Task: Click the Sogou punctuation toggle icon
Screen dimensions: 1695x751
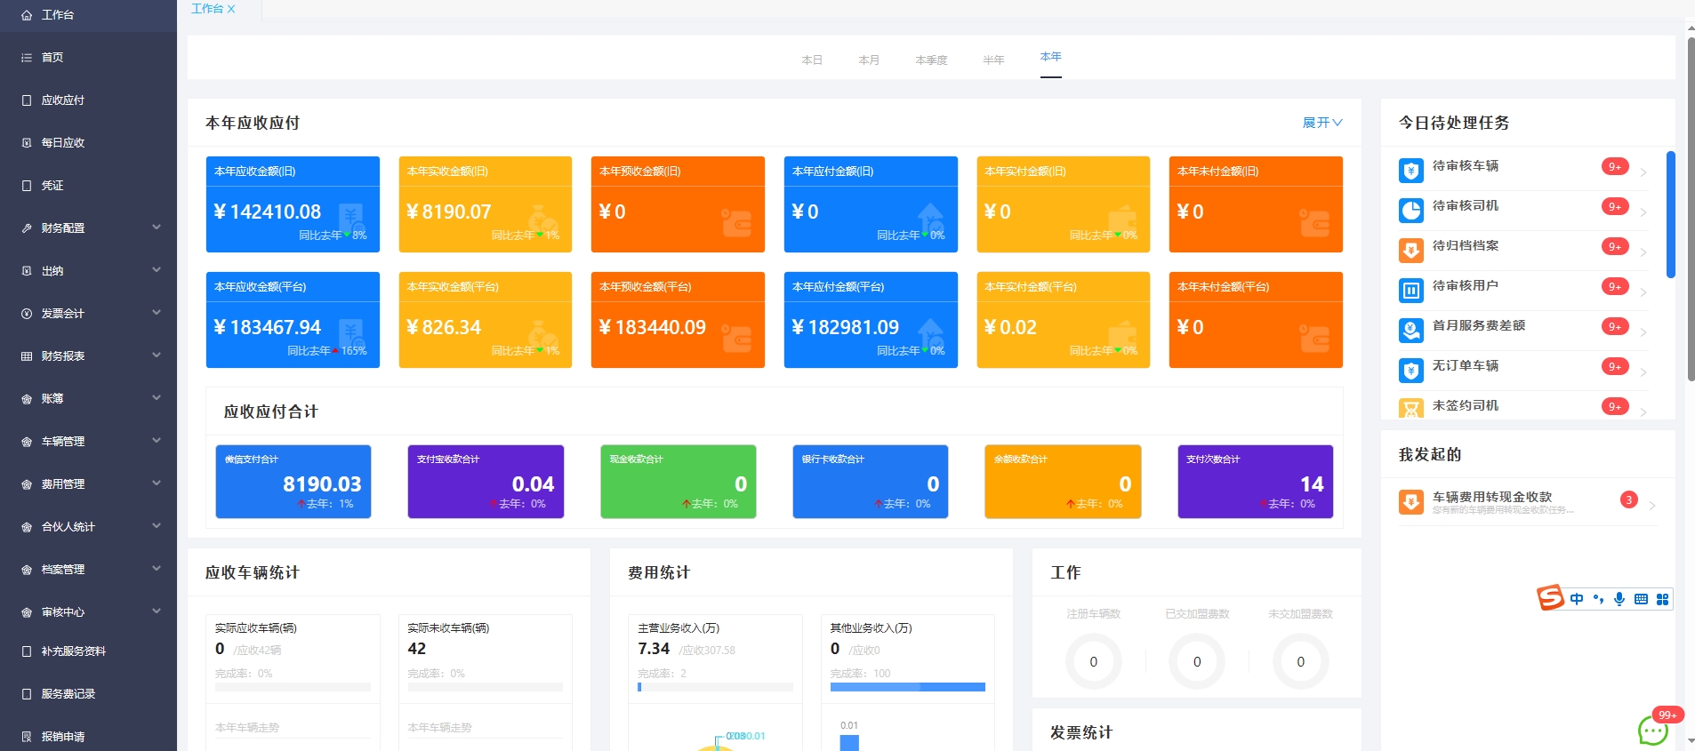Action: (x=1598, y=599)
